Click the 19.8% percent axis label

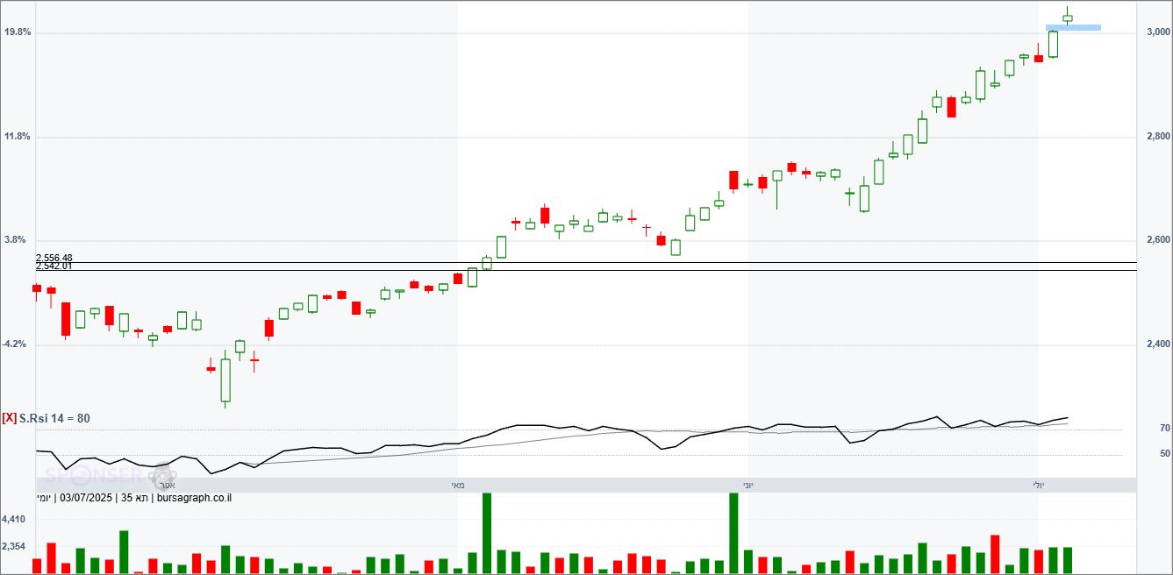[18, 32]
